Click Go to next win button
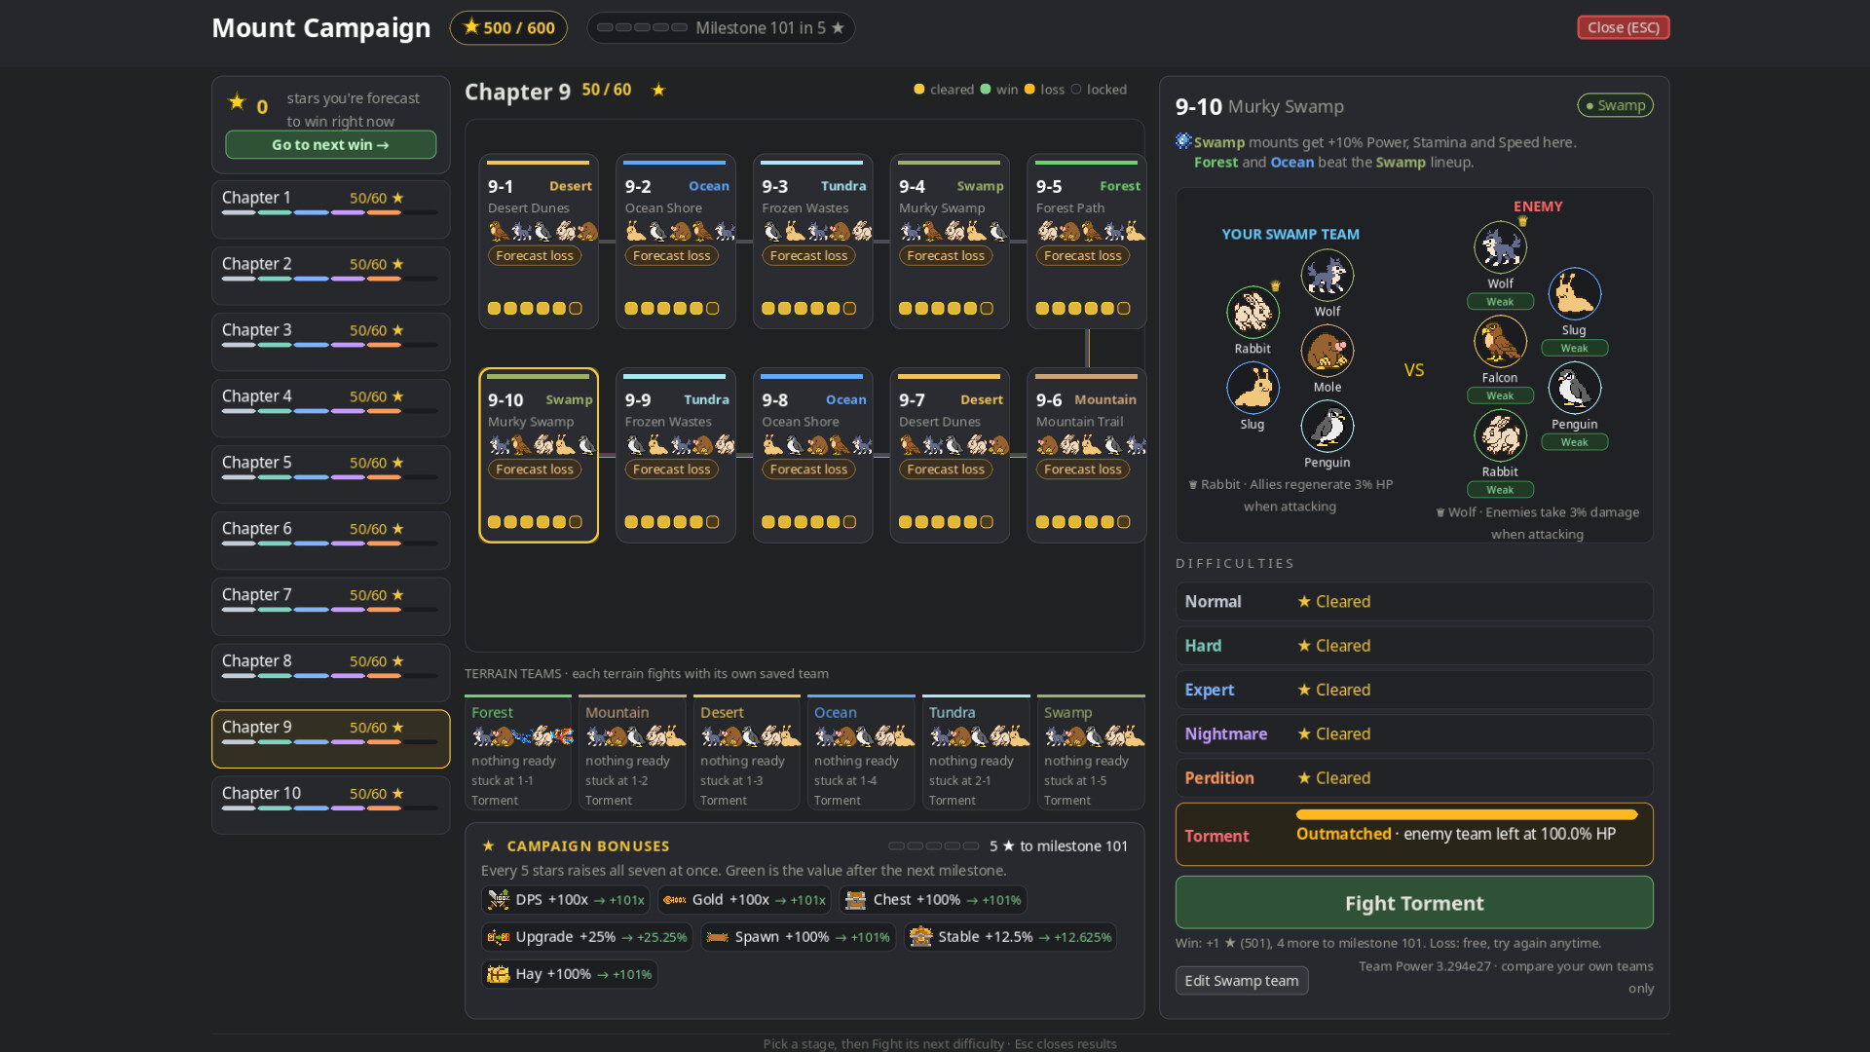Image resolution: width=1870 pixels, height=1052 pixels. 331,145
